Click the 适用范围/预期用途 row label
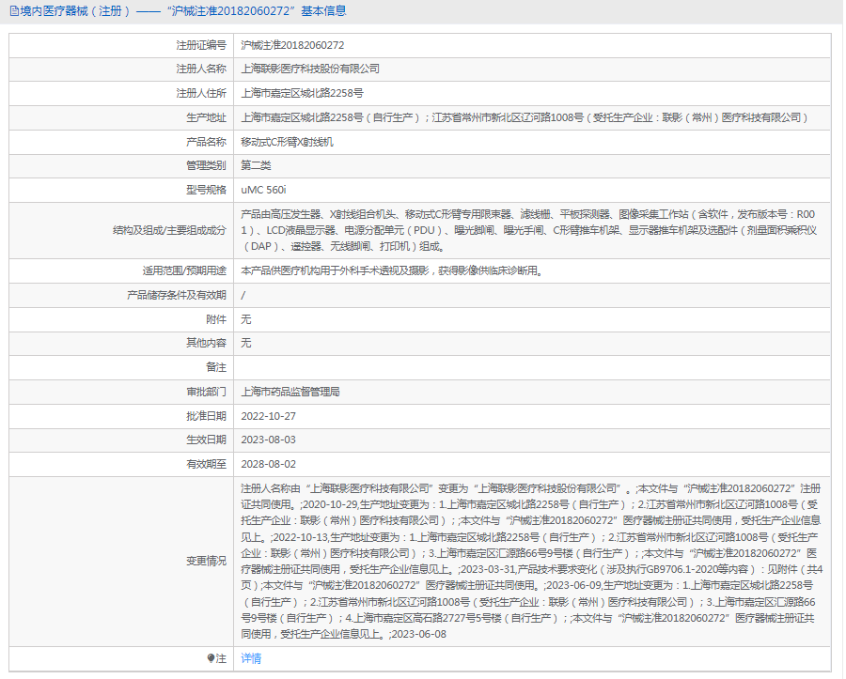The width and height of the screenshot is (846, 679). (x=184, y=270)
